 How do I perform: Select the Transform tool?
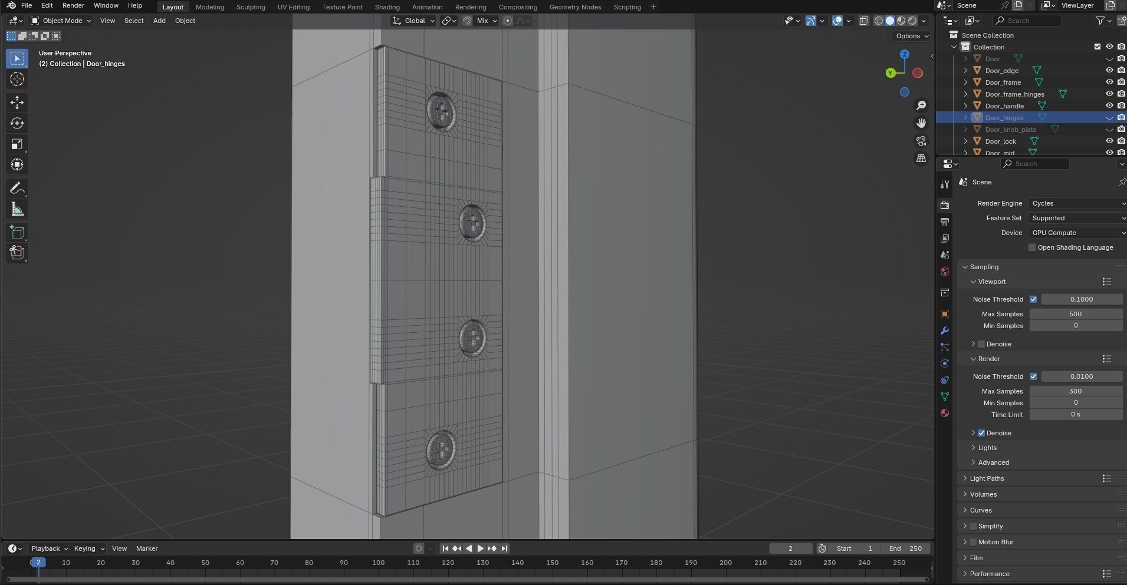tap(17, 164)
